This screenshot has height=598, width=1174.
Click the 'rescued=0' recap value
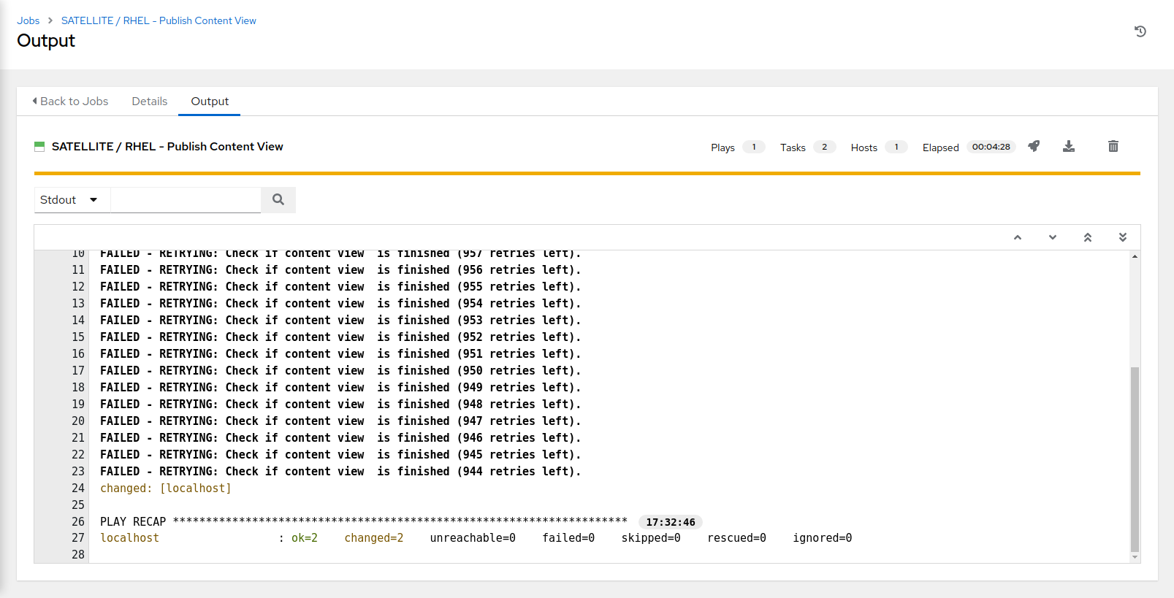pos(736,538)
